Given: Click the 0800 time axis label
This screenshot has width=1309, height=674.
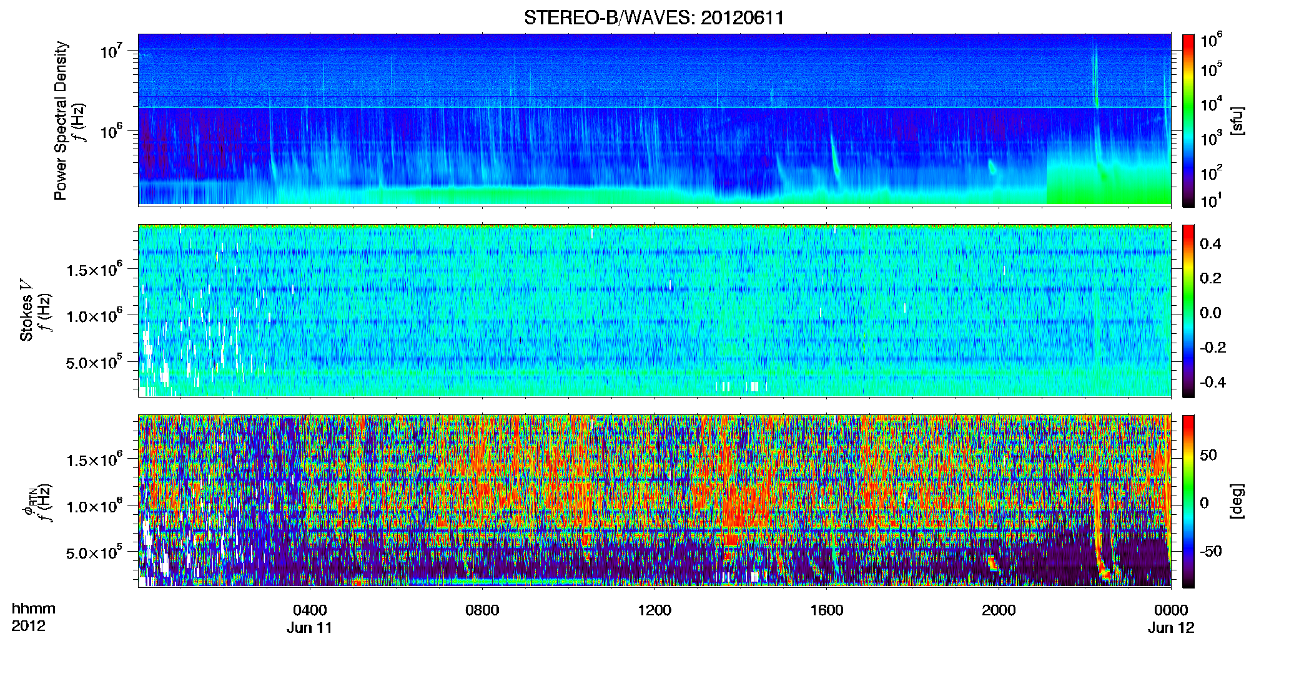Looking at the screenshot, I should click(x=482, y=610).
